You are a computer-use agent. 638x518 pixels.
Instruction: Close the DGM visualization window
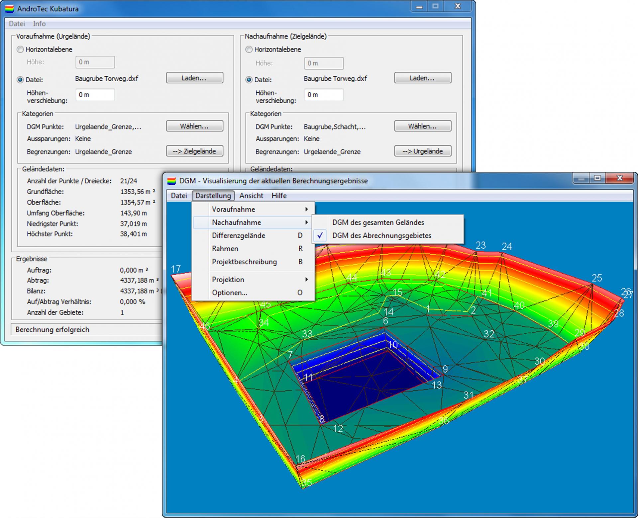(x=619, y=178)
